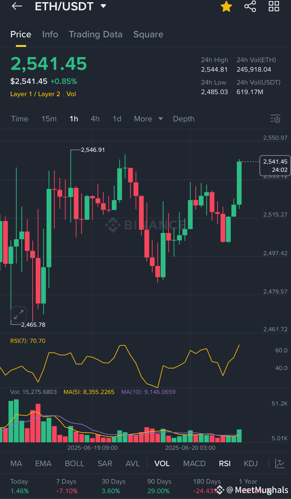The width and height of the screenshot is (291, 499).
Task: Click the 7 Days -7.10% performance cell
Action: pos(67,486)
